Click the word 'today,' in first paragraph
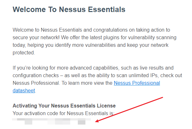The height and width of the screenshot is (129, 192). click(20, 45)
